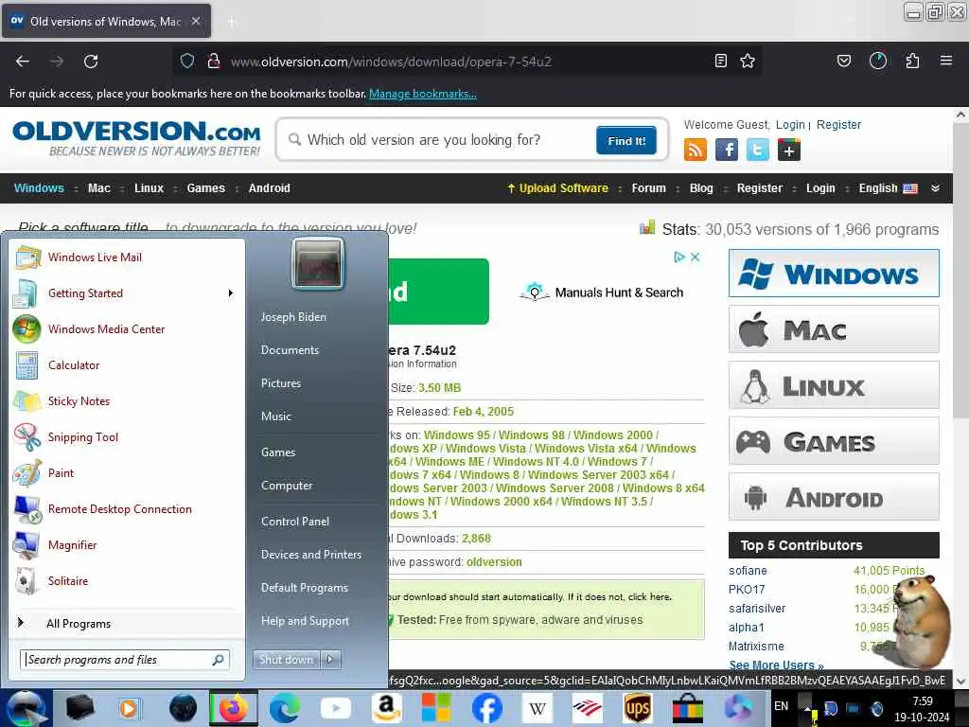Select the Linux tab in site nav
Image resolution: width=969 pixels, height=727 pixels.
point(149,188)
